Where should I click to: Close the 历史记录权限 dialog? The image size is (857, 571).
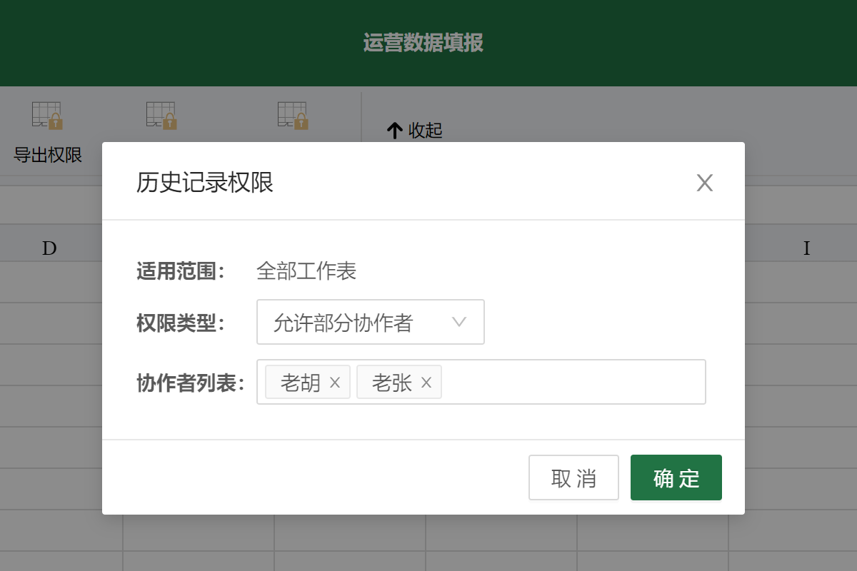705,183
